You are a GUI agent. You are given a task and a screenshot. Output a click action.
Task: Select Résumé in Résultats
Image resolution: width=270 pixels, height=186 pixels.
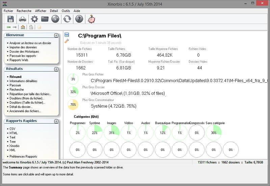16,77
